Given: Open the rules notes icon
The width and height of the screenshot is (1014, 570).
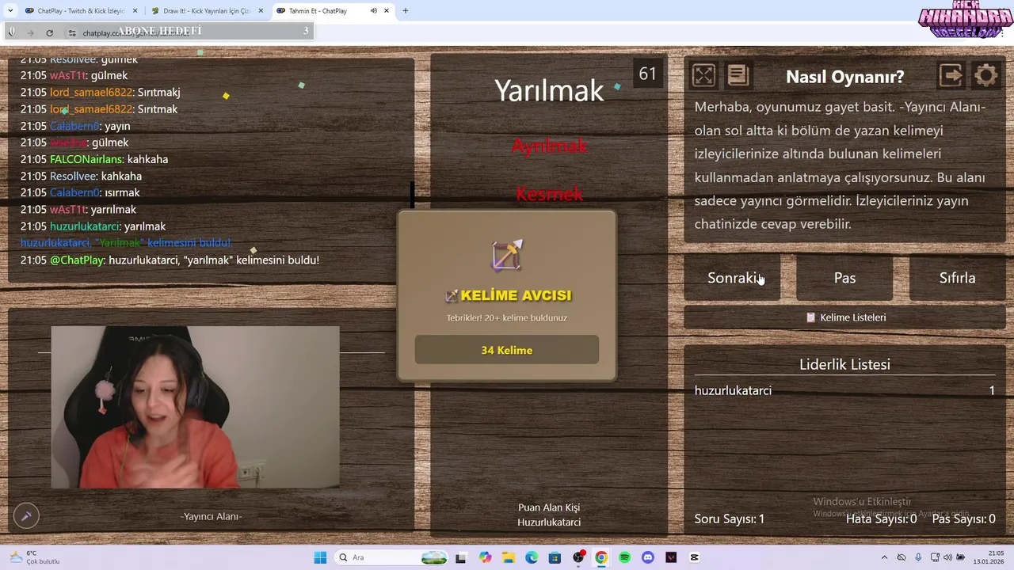Looking at the screenshot, I should click(738, 75).
